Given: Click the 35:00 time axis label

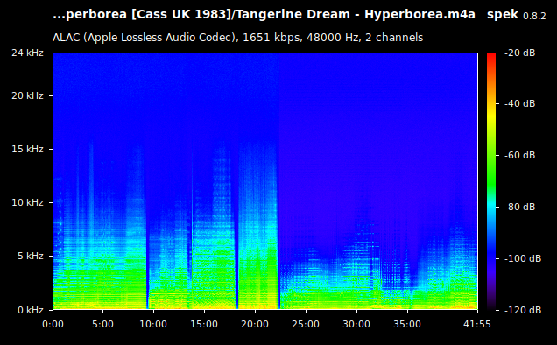Looking at the screenshot, I should [x=407, y=324].
